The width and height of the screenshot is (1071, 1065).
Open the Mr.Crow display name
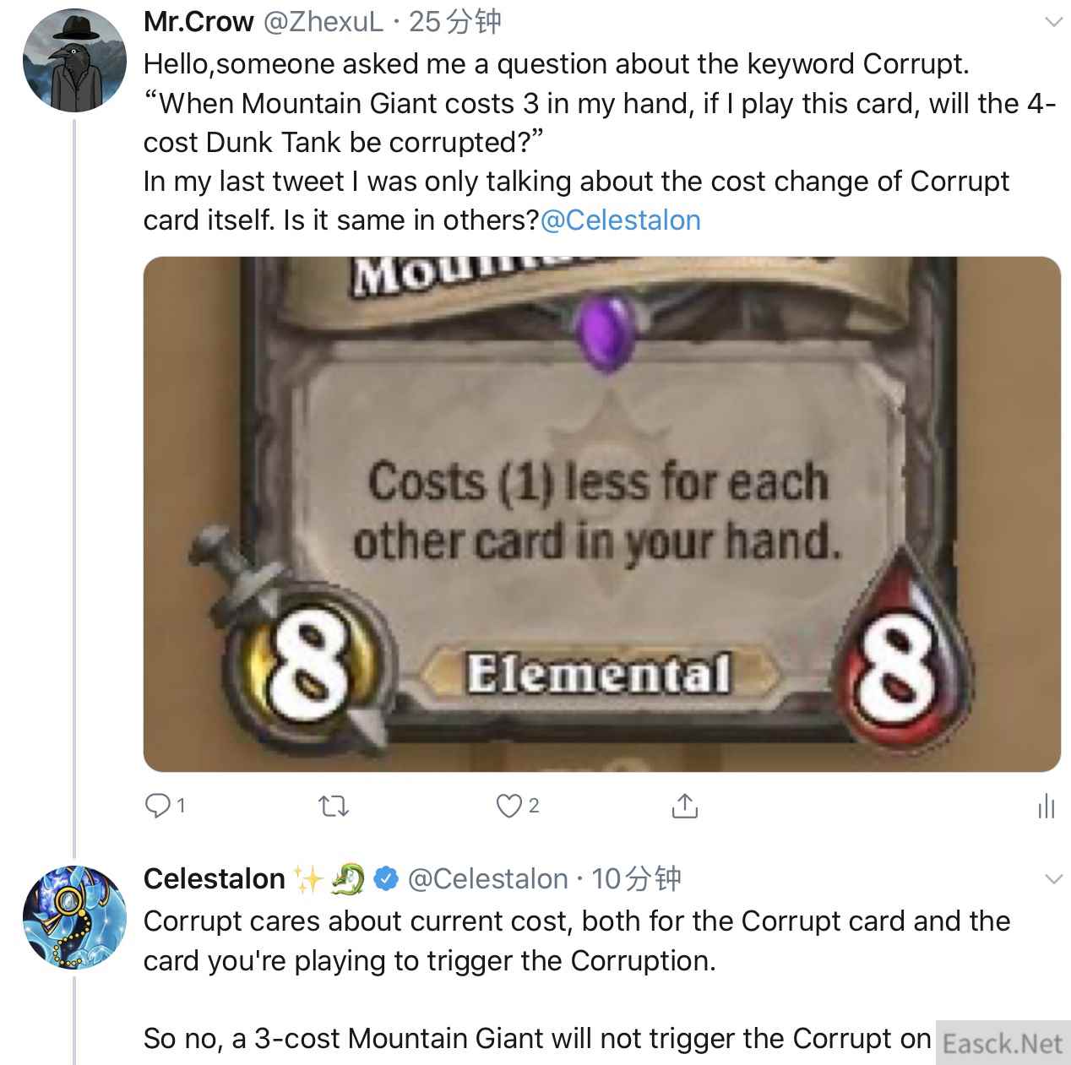198,21
